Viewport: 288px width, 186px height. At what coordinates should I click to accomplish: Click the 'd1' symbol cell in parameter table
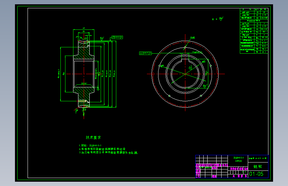pyautogui.click(x=257, y=29)
